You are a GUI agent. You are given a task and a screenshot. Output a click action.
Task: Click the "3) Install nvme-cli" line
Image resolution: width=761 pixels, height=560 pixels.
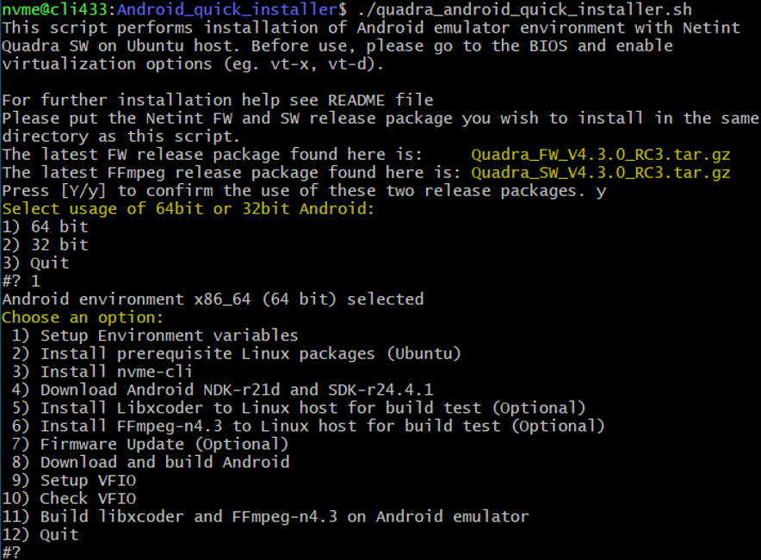pyautogui.click(x=102, y=372)
